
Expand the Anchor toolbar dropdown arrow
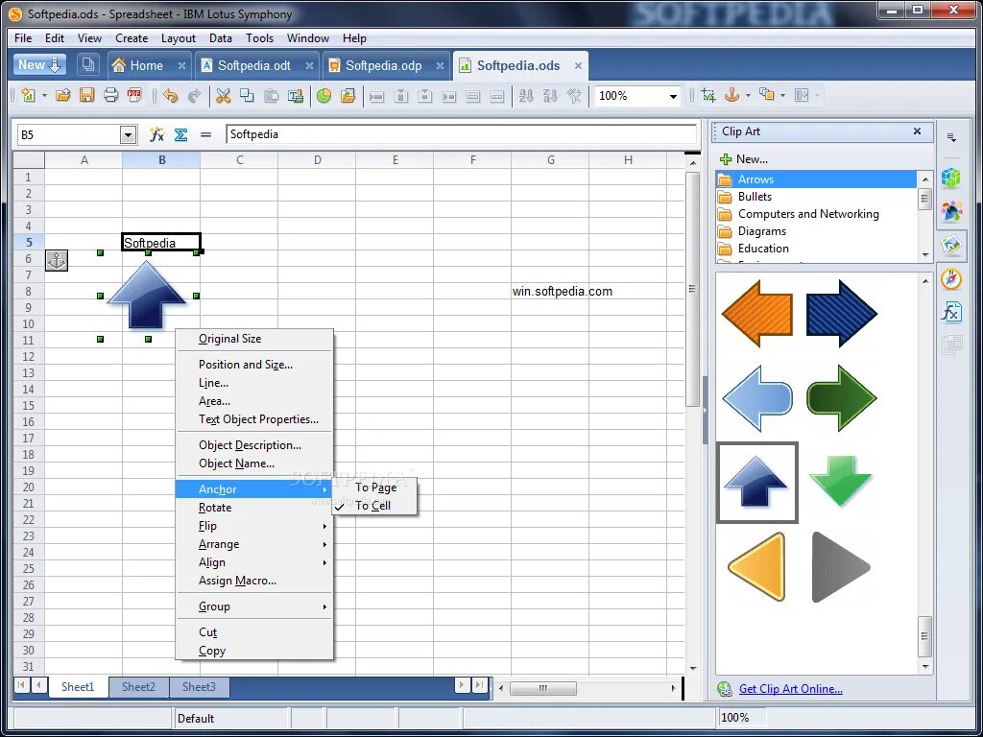[748, 95]
